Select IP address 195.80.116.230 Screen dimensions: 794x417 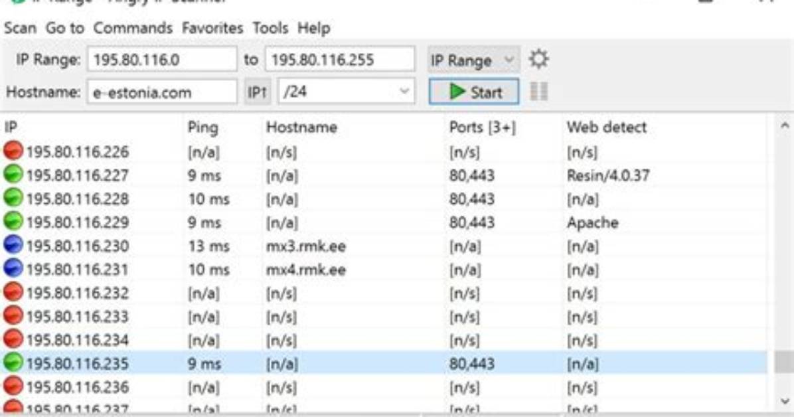coord(78,246)
